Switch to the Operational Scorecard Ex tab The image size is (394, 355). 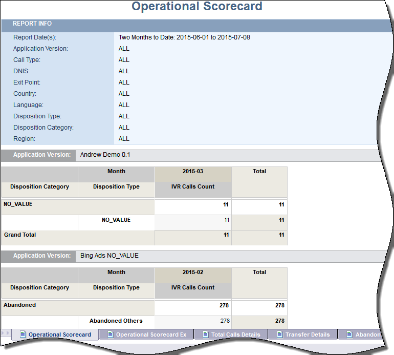[x=150, y=335]
